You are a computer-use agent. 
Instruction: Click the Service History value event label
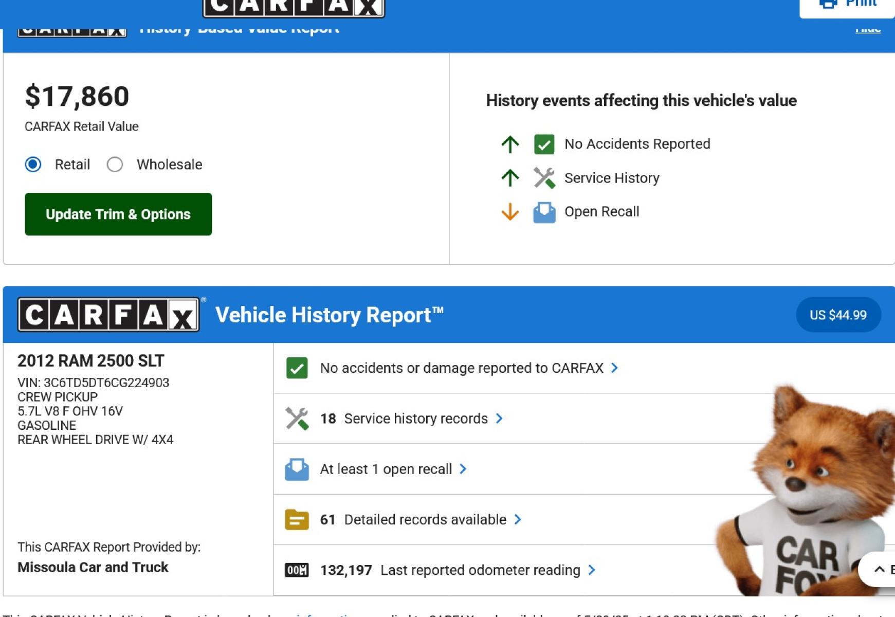612,178
